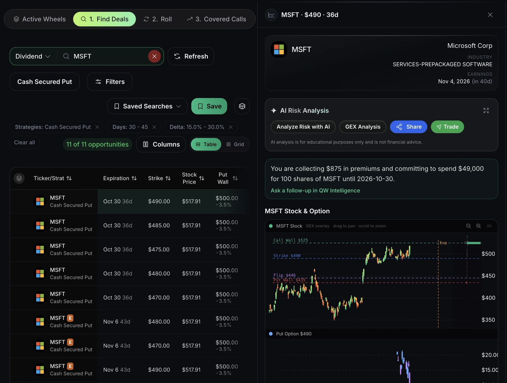Open the 3. Covered Calls tab
Image resolution: width=507 pixels, height=383 pixels.
[x=216, y=19]
